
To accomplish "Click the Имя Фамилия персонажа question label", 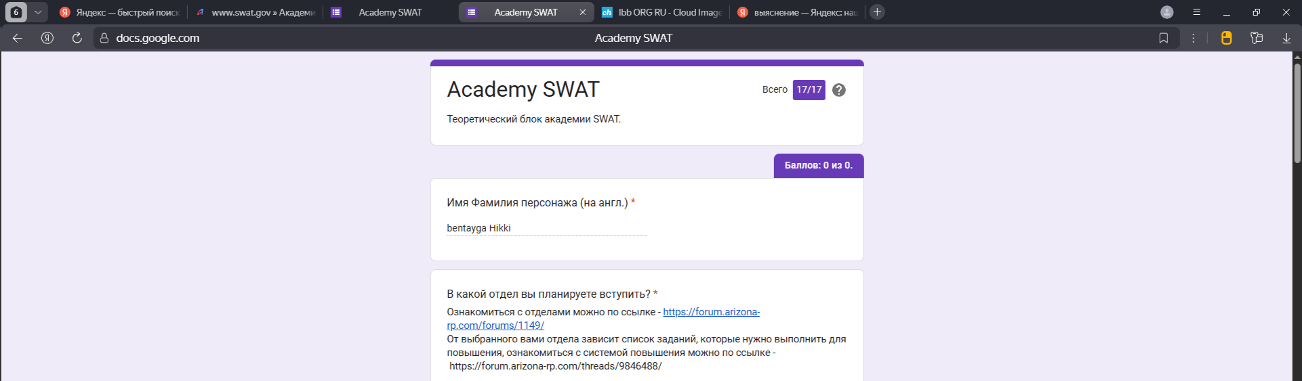I will click(537, 202).
